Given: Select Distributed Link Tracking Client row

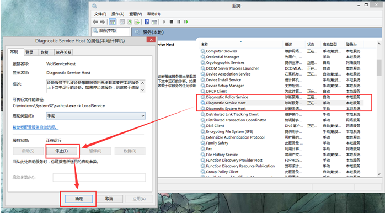Looking at the screenshot, I should [x=282, y=114].
